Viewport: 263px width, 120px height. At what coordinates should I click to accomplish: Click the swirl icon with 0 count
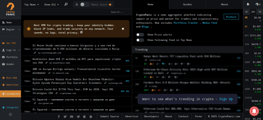coord(257,4)
